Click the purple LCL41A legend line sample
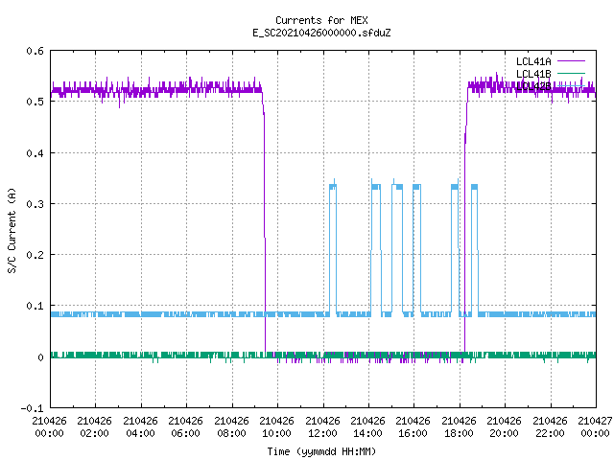This screenshot has width=614, height=460. (571, 61)
